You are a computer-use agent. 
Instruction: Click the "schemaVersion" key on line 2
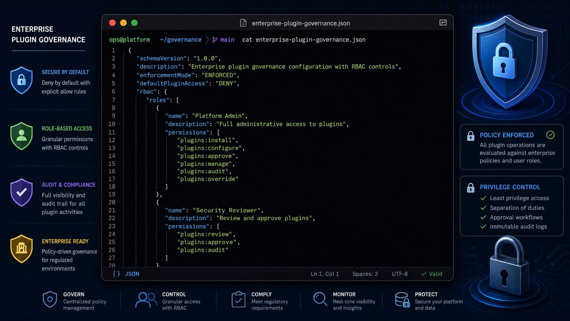(x=161, y=59)
